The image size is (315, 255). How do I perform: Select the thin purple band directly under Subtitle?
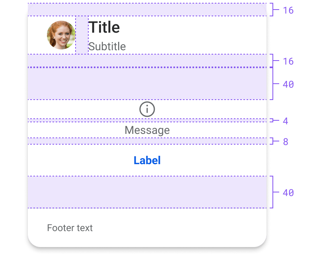147,61
